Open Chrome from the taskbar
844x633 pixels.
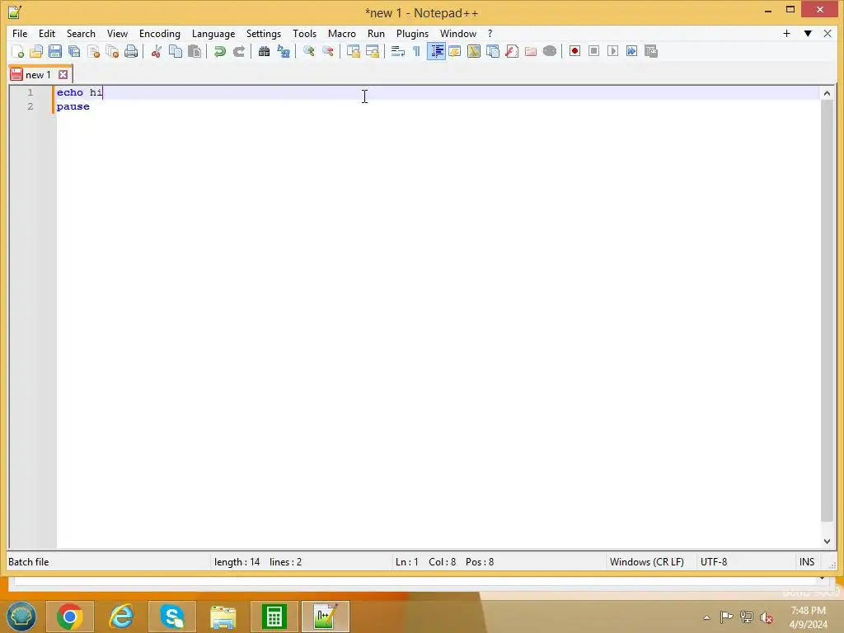tap(69, 617)
